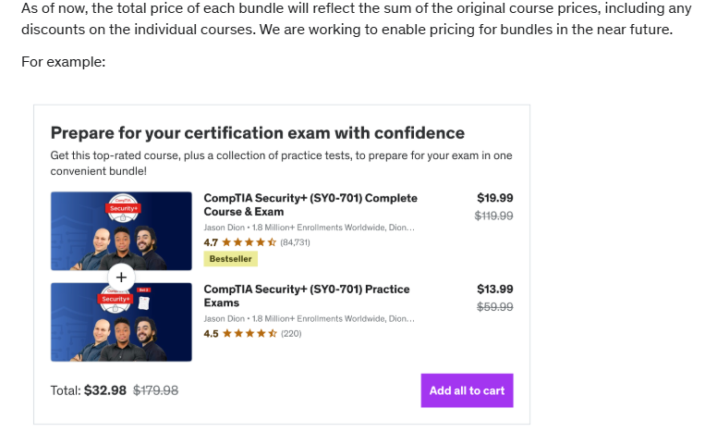Click the Add all to cart button
Screen dimensions: 705x432
tap(467, 390)
